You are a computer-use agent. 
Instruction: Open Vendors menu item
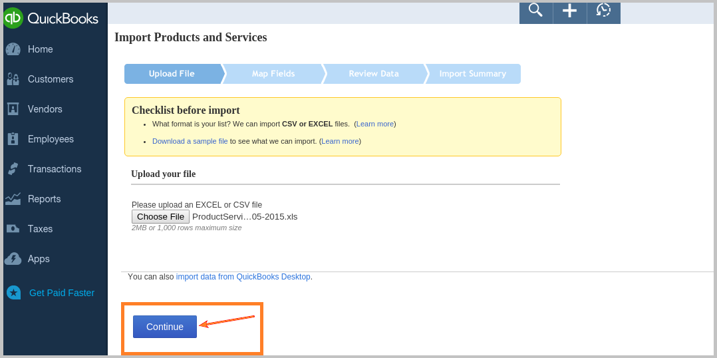[x=45, y=109]
